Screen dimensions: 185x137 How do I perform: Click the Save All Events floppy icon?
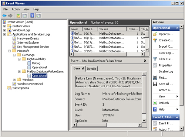(155, 84)
